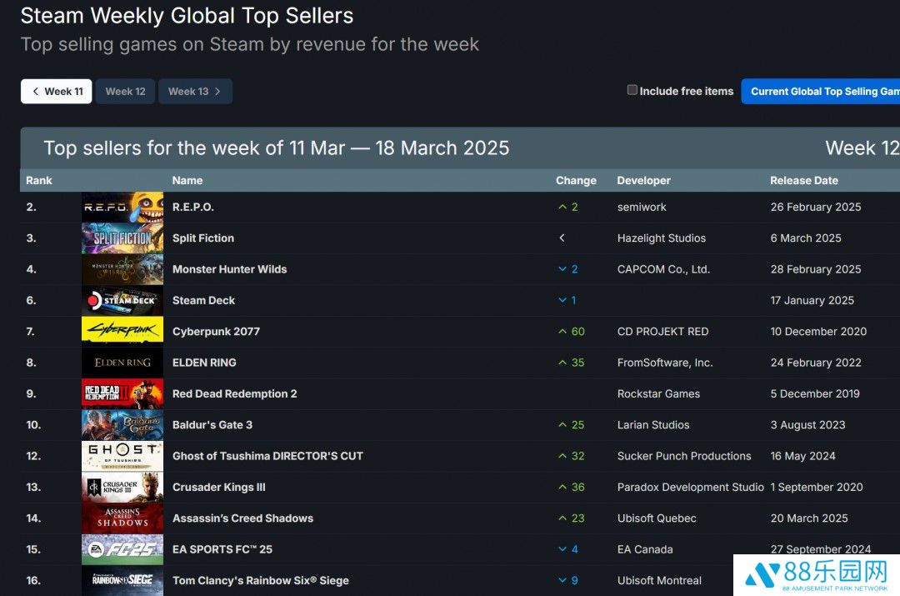This screenshot has width=900, height=596.
Task: Select the Rockstar Games developer cell
Action: 658,393
